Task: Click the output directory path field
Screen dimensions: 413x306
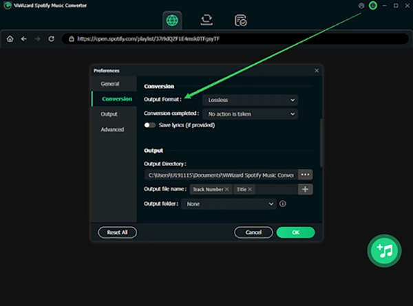Action: point(221,175)
